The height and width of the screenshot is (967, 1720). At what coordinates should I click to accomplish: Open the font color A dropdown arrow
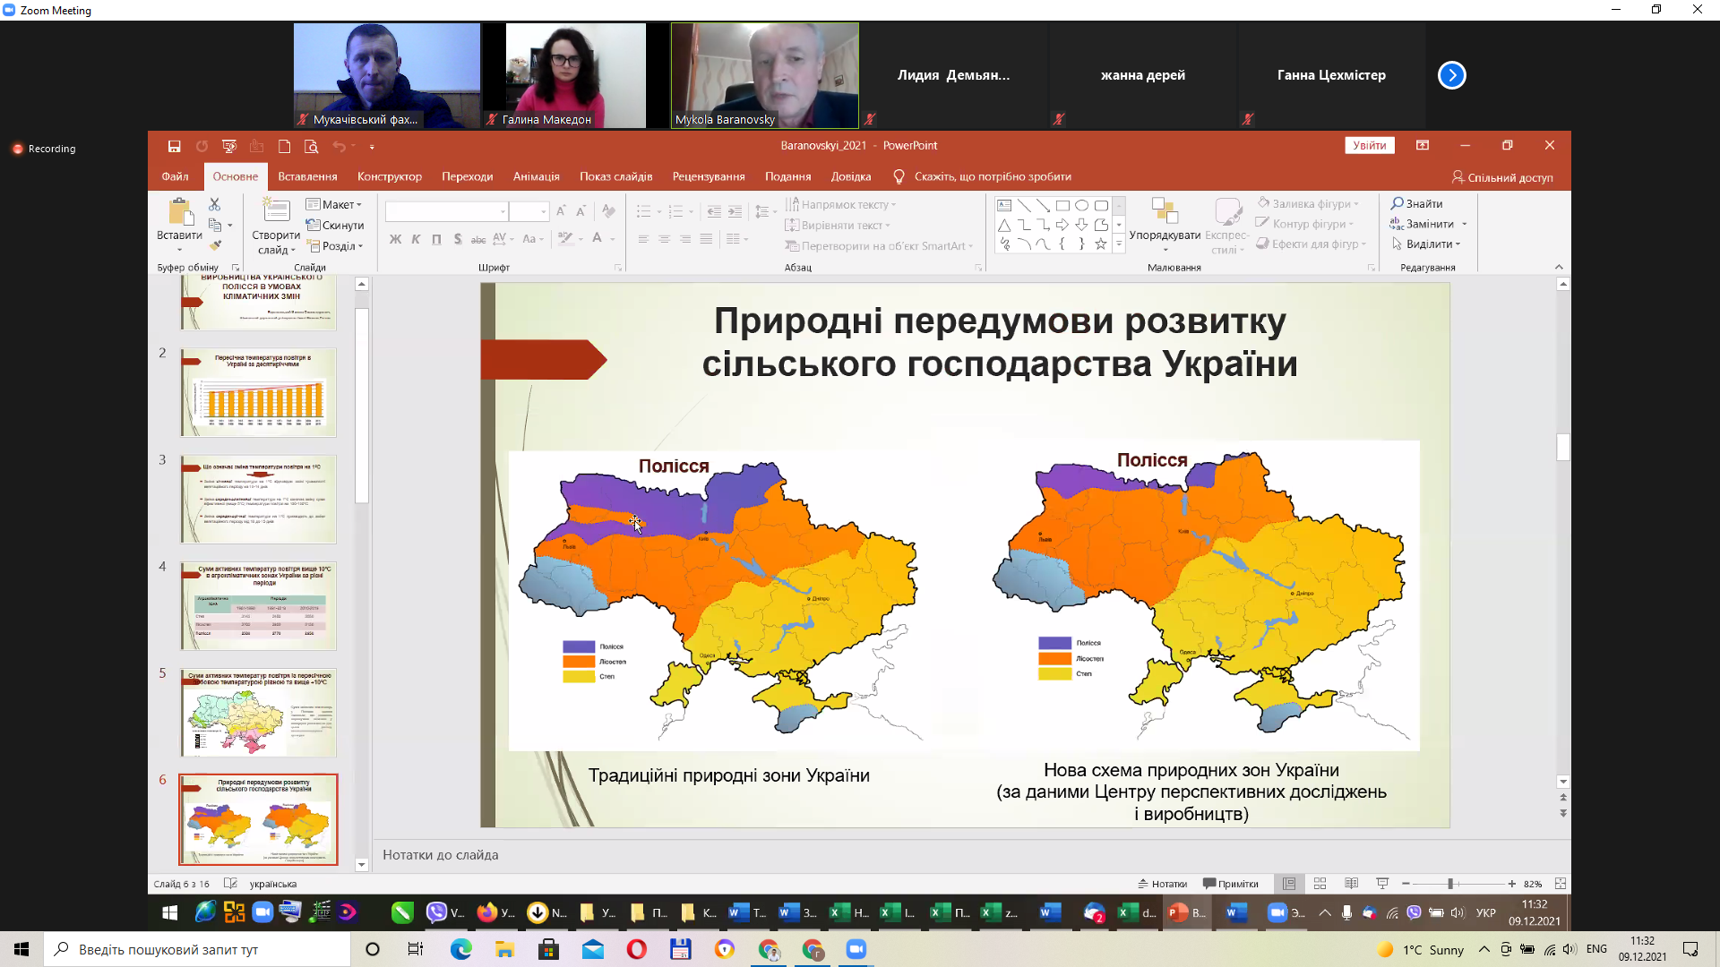pyautogui.click(x=613, y=239)
